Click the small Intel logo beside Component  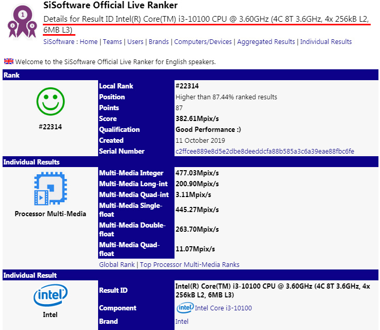pos(185,308)
